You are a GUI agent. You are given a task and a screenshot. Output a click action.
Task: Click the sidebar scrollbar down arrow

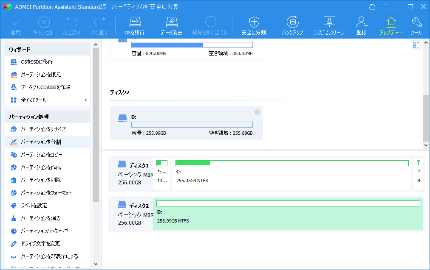coord(96,264)
